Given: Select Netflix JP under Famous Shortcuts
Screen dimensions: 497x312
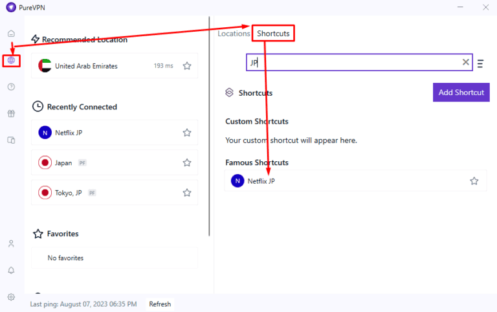Looking at the screenshot, I should tap(356, 181).
